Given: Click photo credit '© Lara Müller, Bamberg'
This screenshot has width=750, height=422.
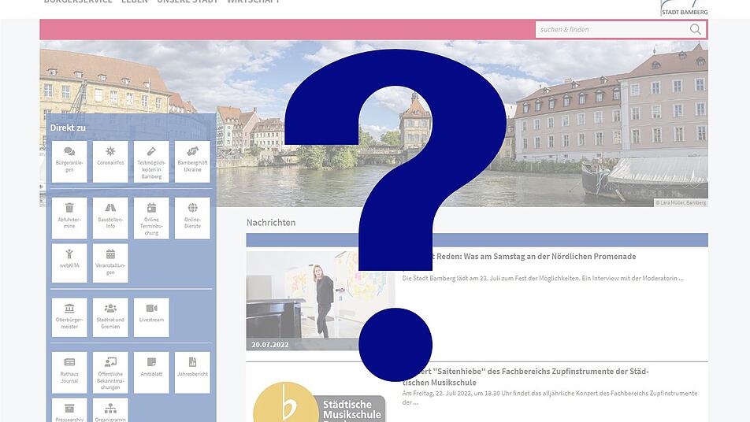Looking at the screenshot, I should (681, 202).
